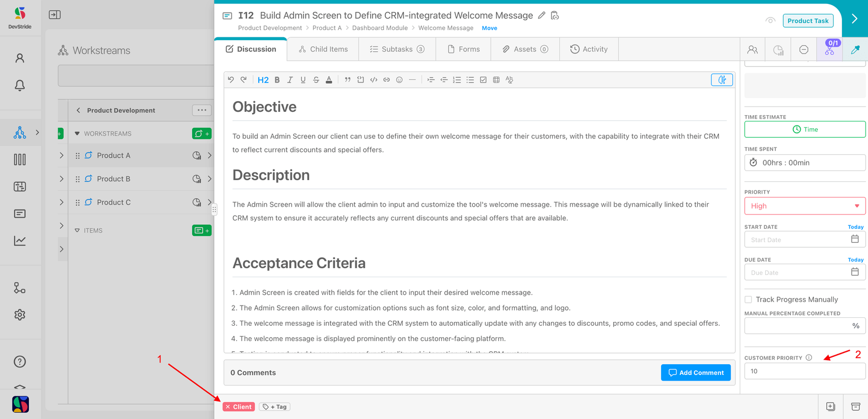Switch to the Child Items tab
The height and width of the screenshot is (419, 868).
323,49
